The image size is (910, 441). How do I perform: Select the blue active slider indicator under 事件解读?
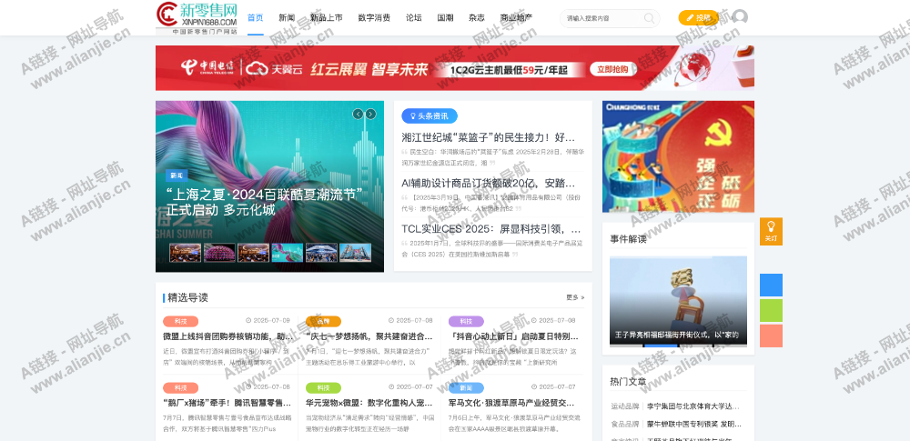[661, 346]
